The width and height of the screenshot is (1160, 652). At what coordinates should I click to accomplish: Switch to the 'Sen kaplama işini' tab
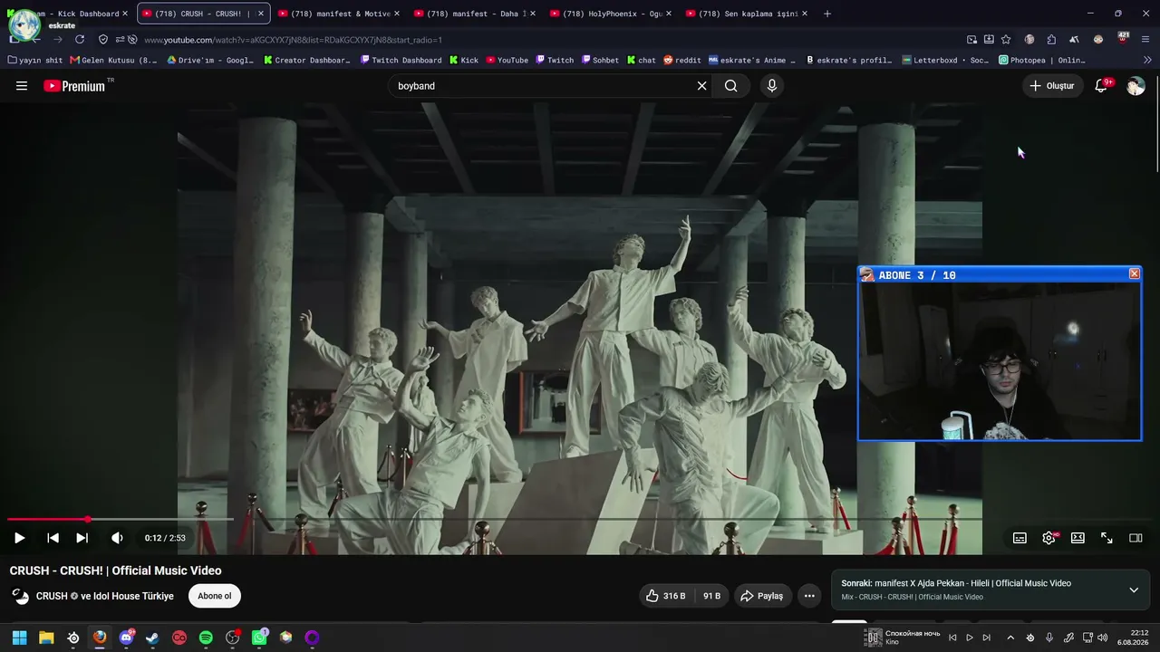748,14
